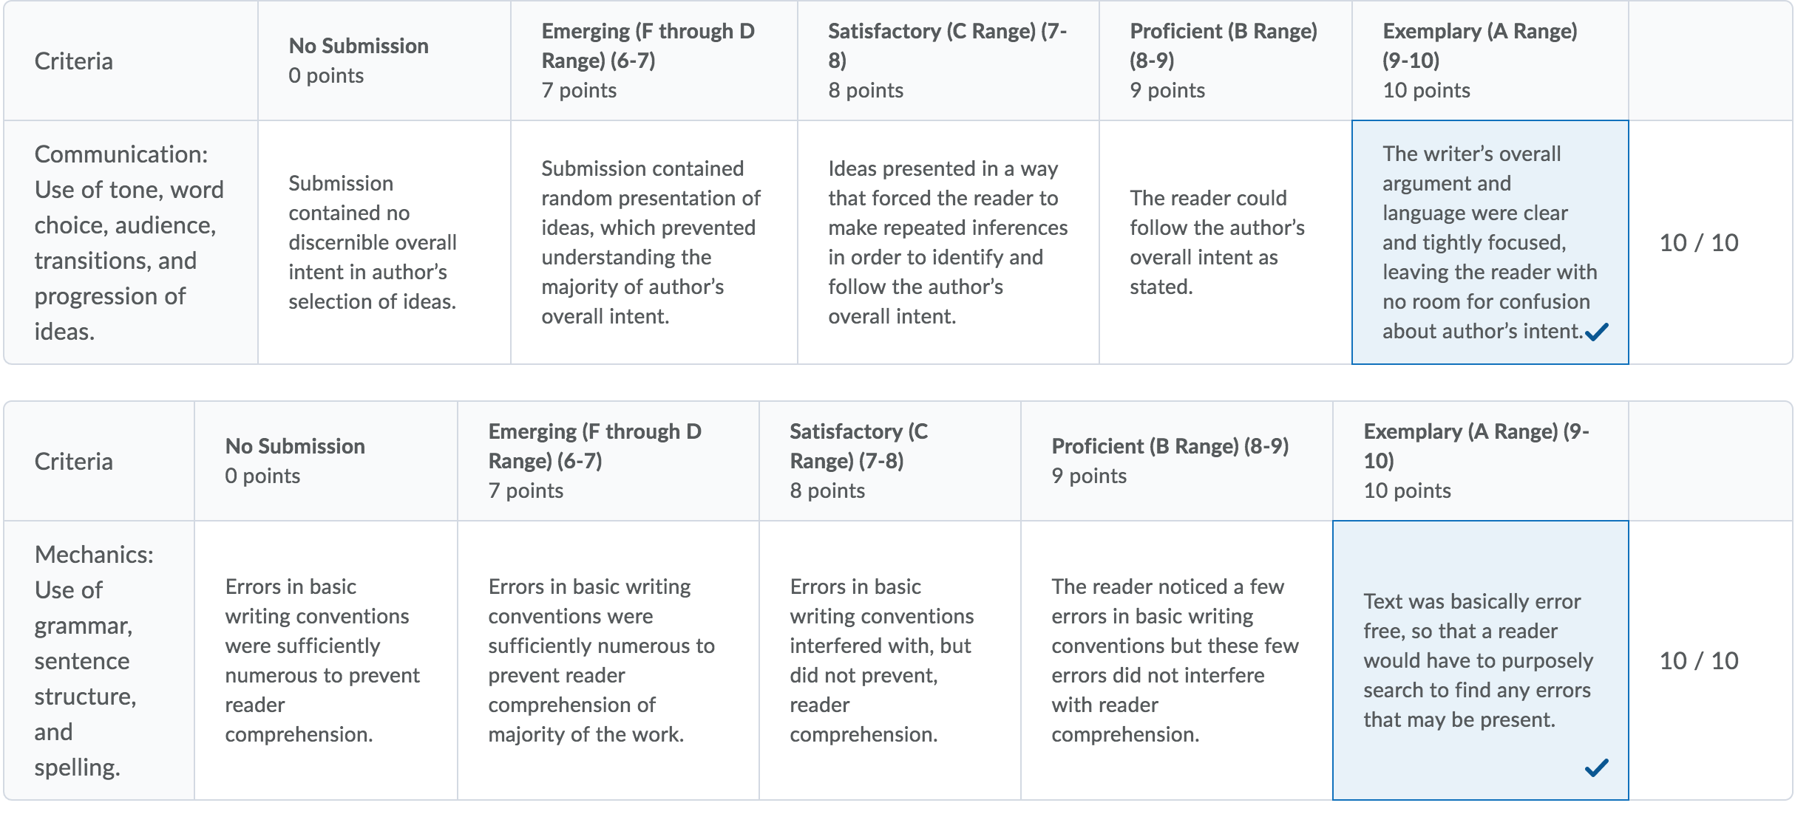Click the Mechanics 10 / 10 score

pos(1699,660)
